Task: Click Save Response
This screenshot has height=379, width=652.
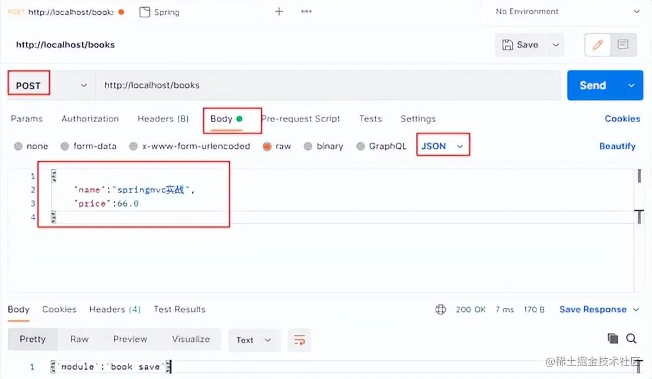Action: tap(593, 310)
